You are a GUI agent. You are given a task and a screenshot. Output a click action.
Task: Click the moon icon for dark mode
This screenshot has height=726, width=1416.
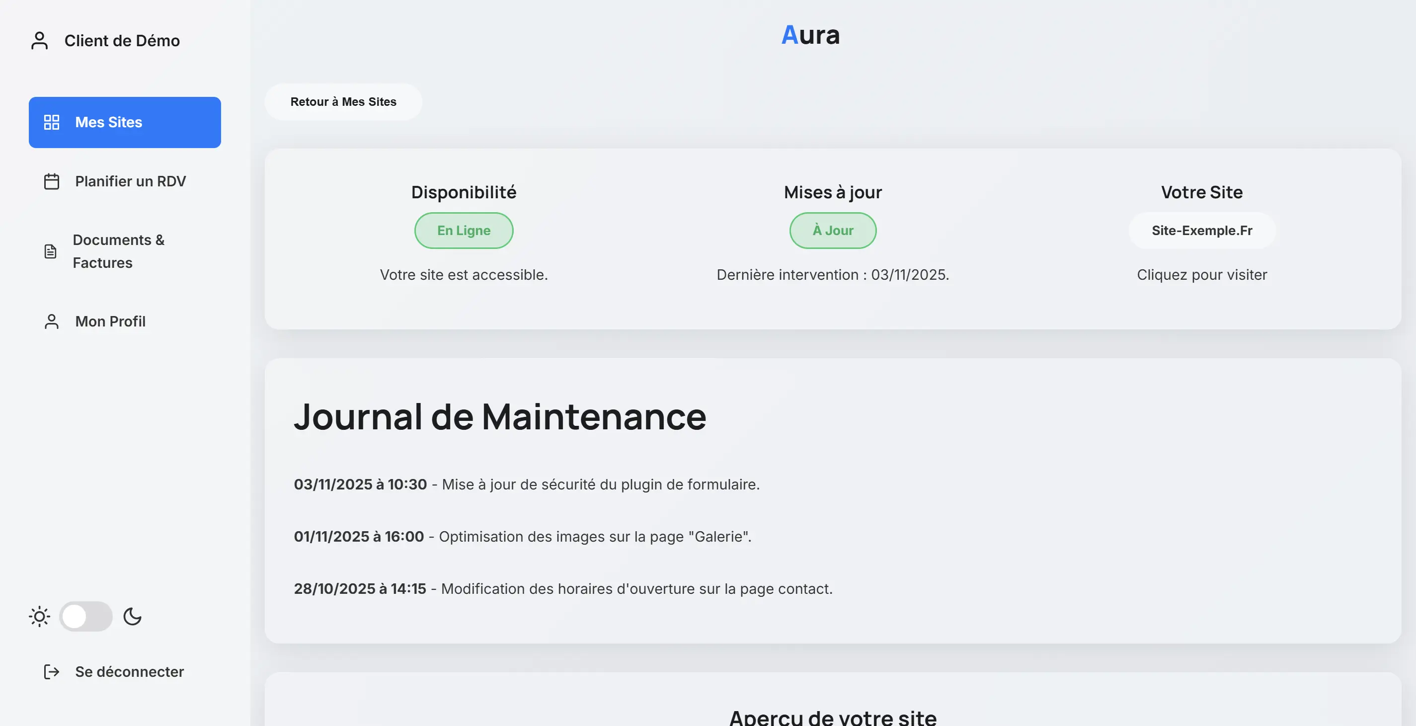pos(133,617)
